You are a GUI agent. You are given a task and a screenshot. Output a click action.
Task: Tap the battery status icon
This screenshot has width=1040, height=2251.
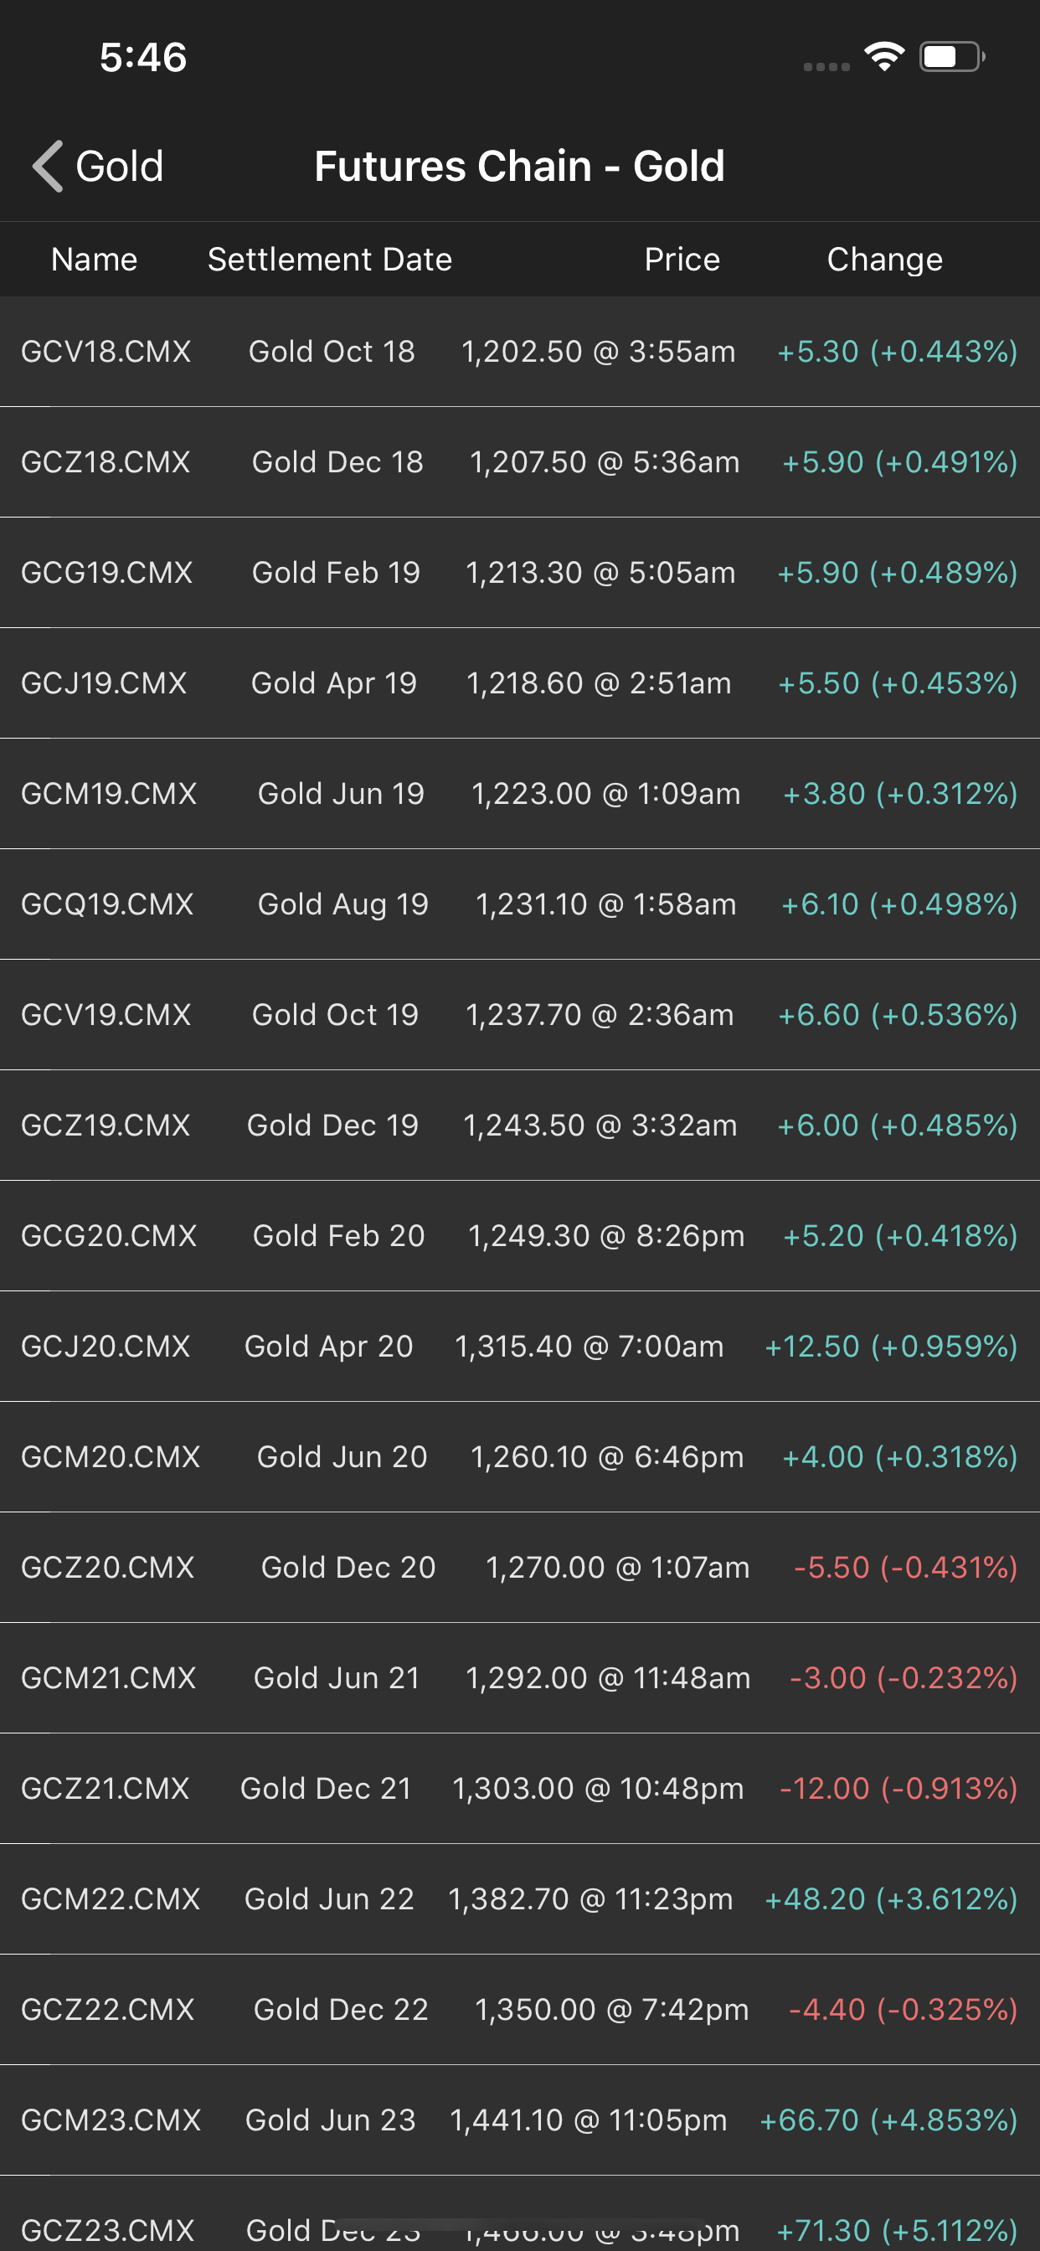pyautogui.click(x=952, y=57)
